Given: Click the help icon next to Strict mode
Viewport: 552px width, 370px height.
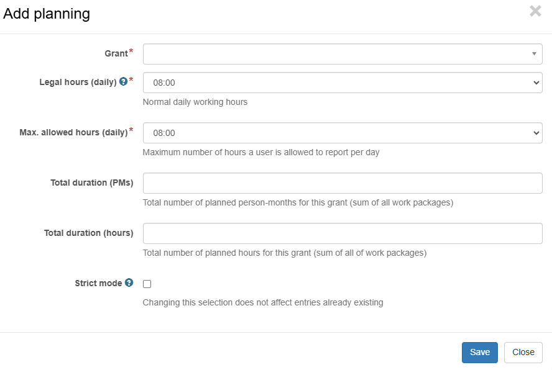Looking at the screenshot, I should [x=129, y=282].
